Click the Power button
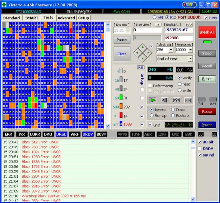Screen dimensions: 220x203 [x=207, y=125]
